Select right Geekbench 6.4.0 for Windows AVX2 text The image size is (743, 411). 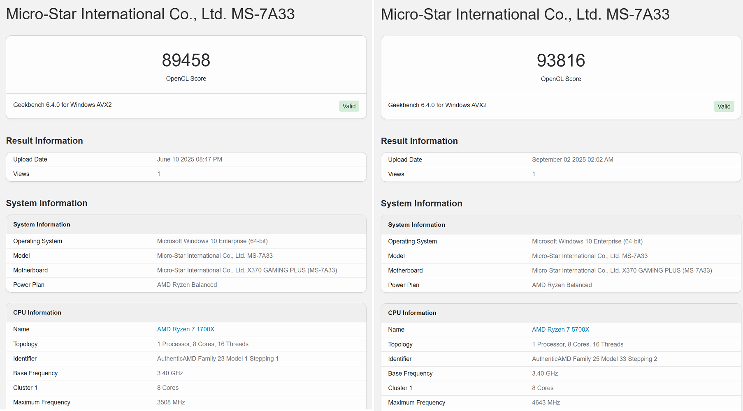[x=437, y=105]
